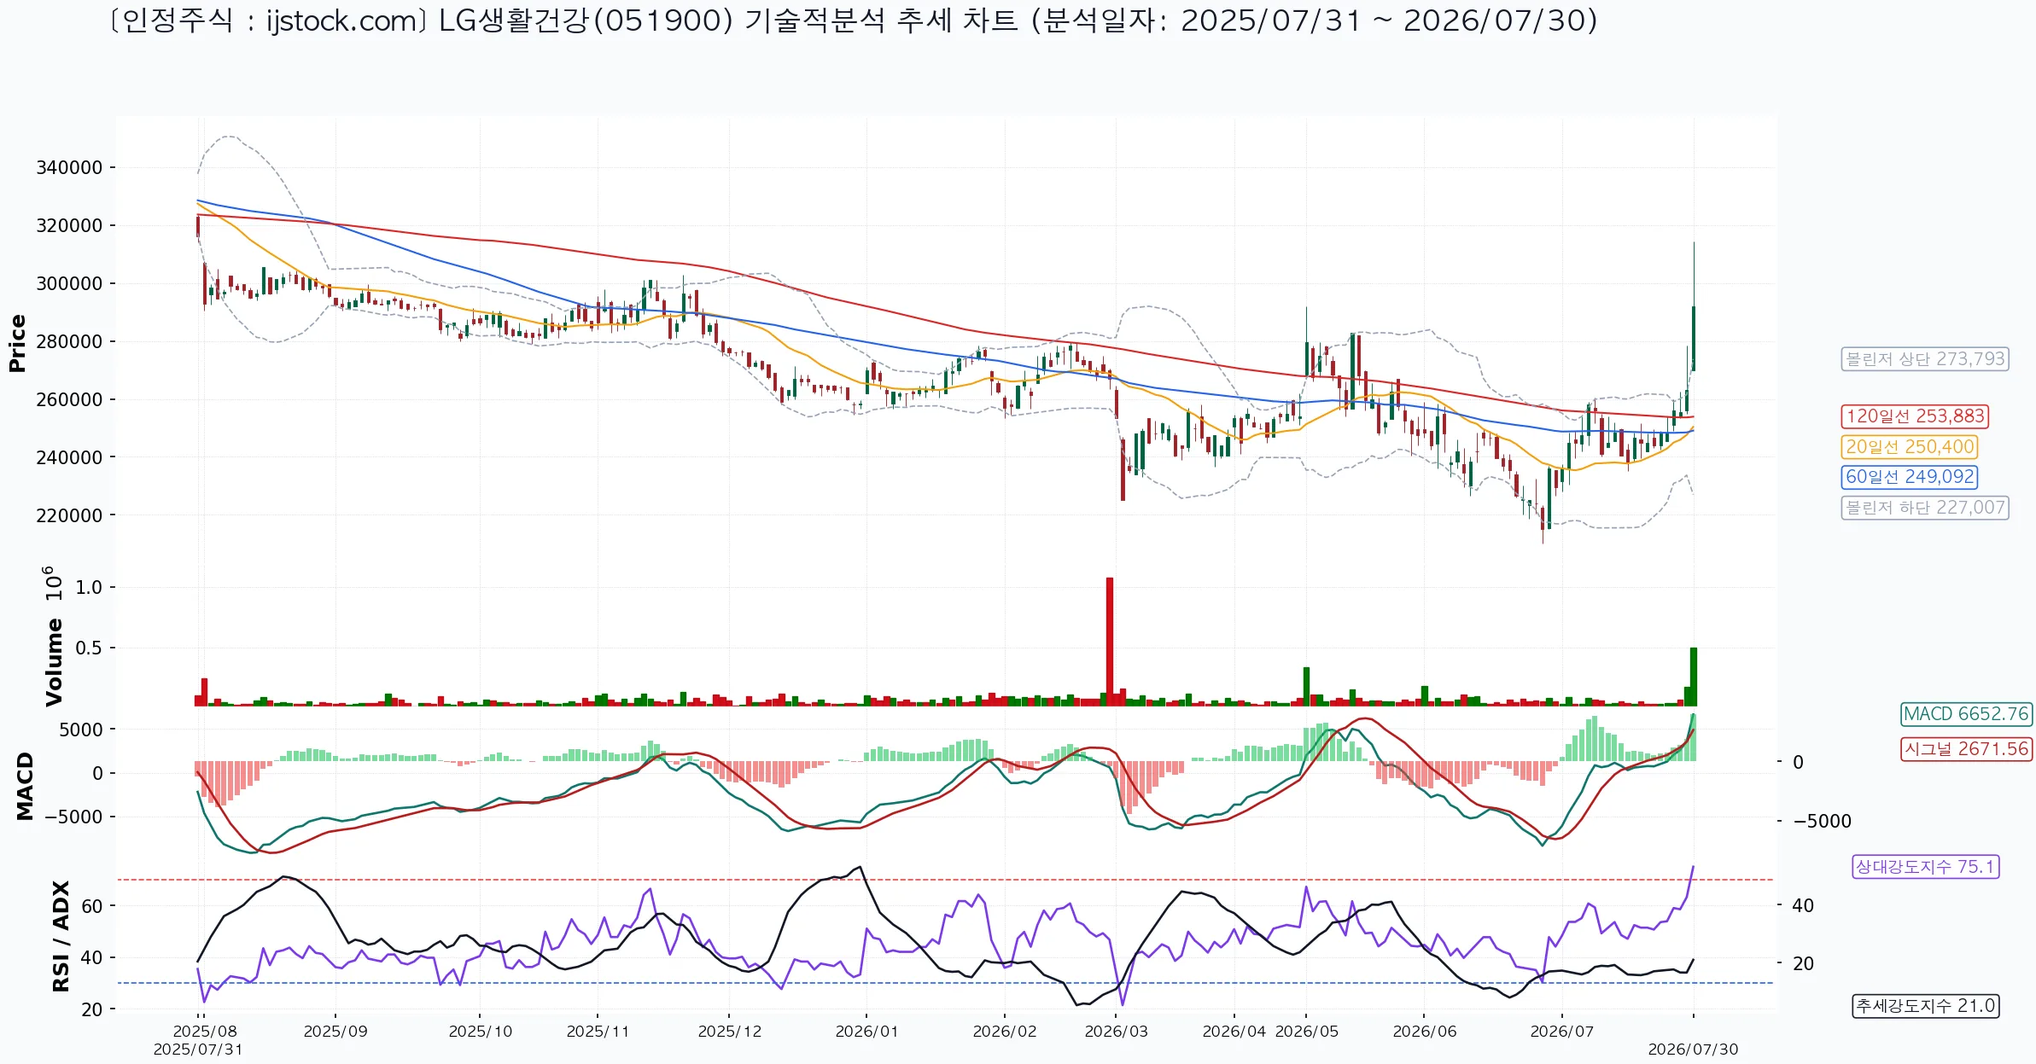
Task: Click the chart title mentioning LG생활건강(051900)
Action: tap(853, 20)
